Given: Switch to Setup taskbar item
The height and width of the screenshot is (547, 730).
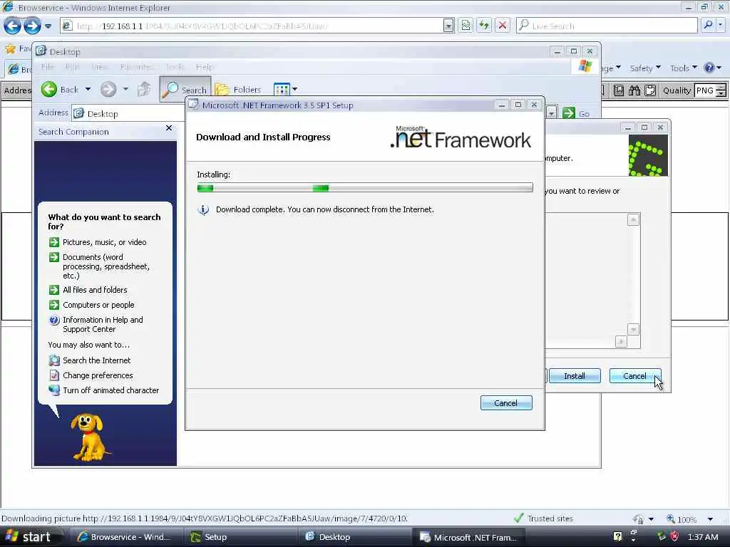Looking at the screenshot, I should click(x=240, y=537).
